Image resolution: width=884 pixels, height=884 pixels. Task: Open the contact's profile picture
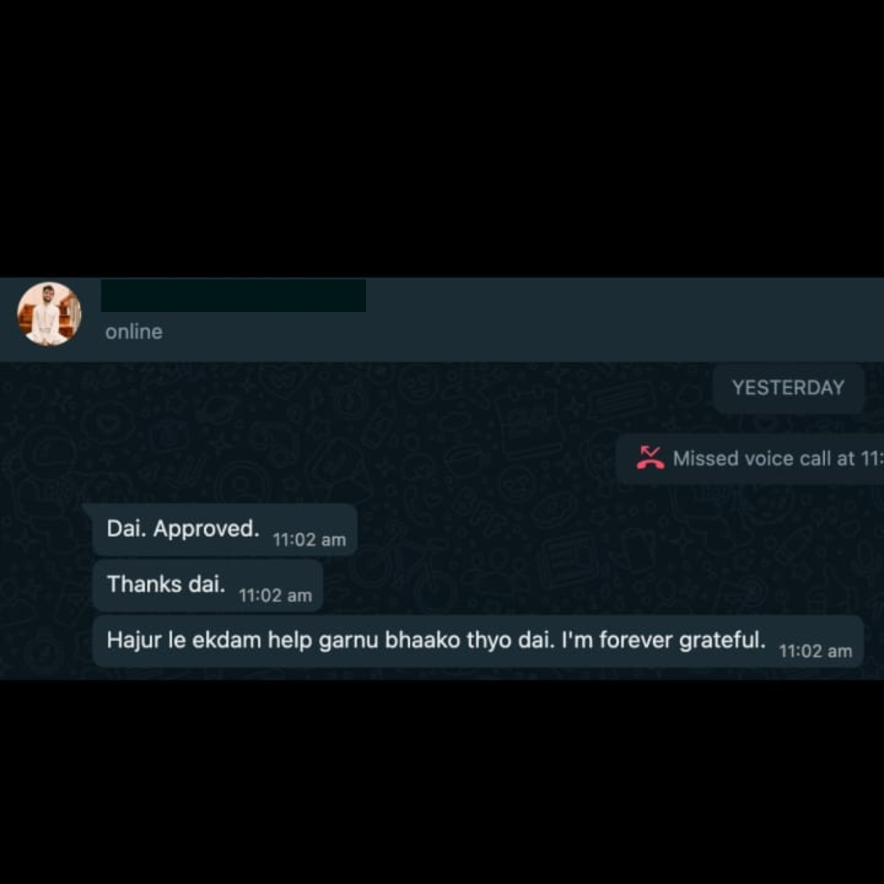point(49,314)
